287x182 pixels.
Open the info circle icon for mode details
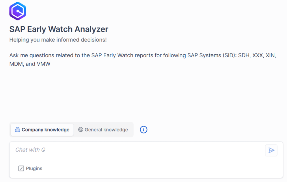point(143,130)
